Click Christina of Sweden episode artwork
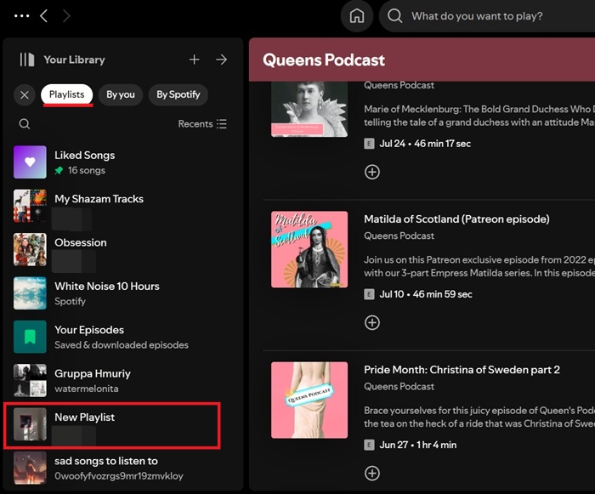Image resolution: width=595 pixels, height=494 pixels. (309, 400)
